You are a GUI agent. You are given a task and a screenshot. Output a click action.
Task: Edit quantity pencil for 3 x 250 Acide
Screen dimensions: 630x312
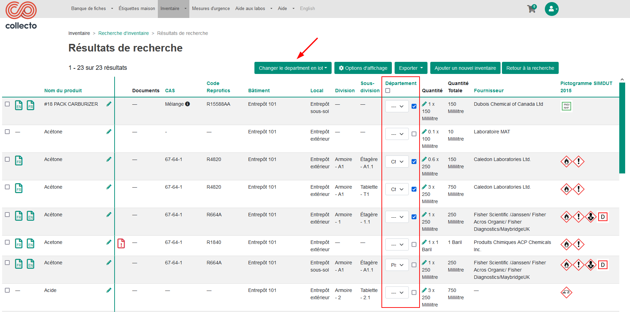[x=424, y=290]
